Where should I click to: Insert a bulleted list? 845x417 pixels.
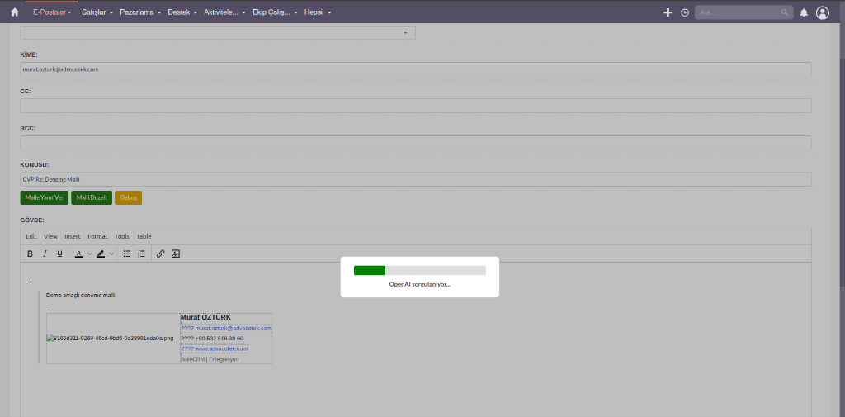click(126, 254)
